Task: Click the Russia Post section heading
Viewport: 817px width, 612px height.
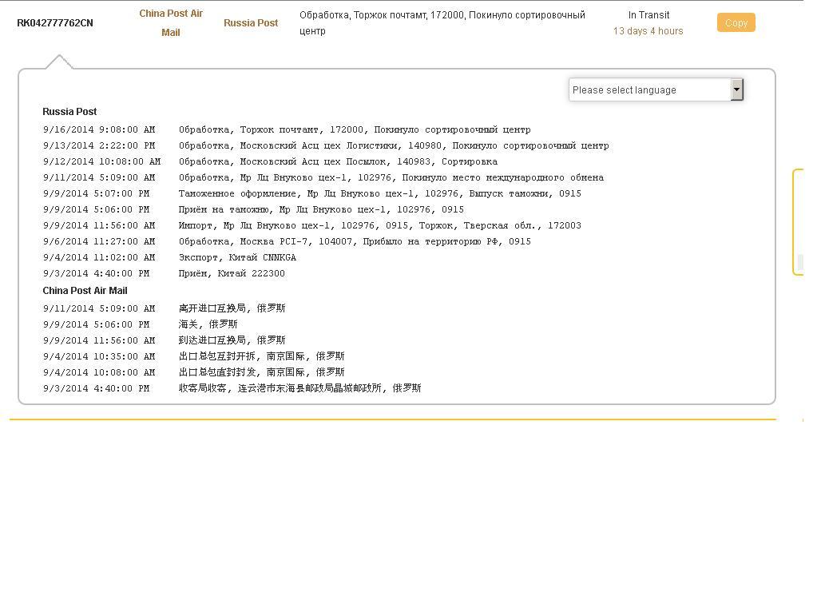Action: tap(69, 112)
